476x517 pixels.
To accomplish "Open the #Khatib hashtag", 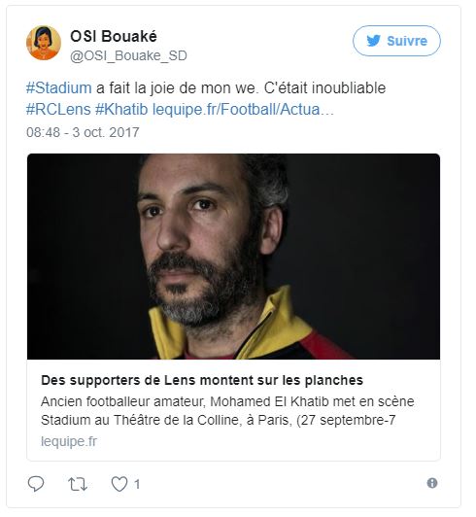I will coord(121,109).
